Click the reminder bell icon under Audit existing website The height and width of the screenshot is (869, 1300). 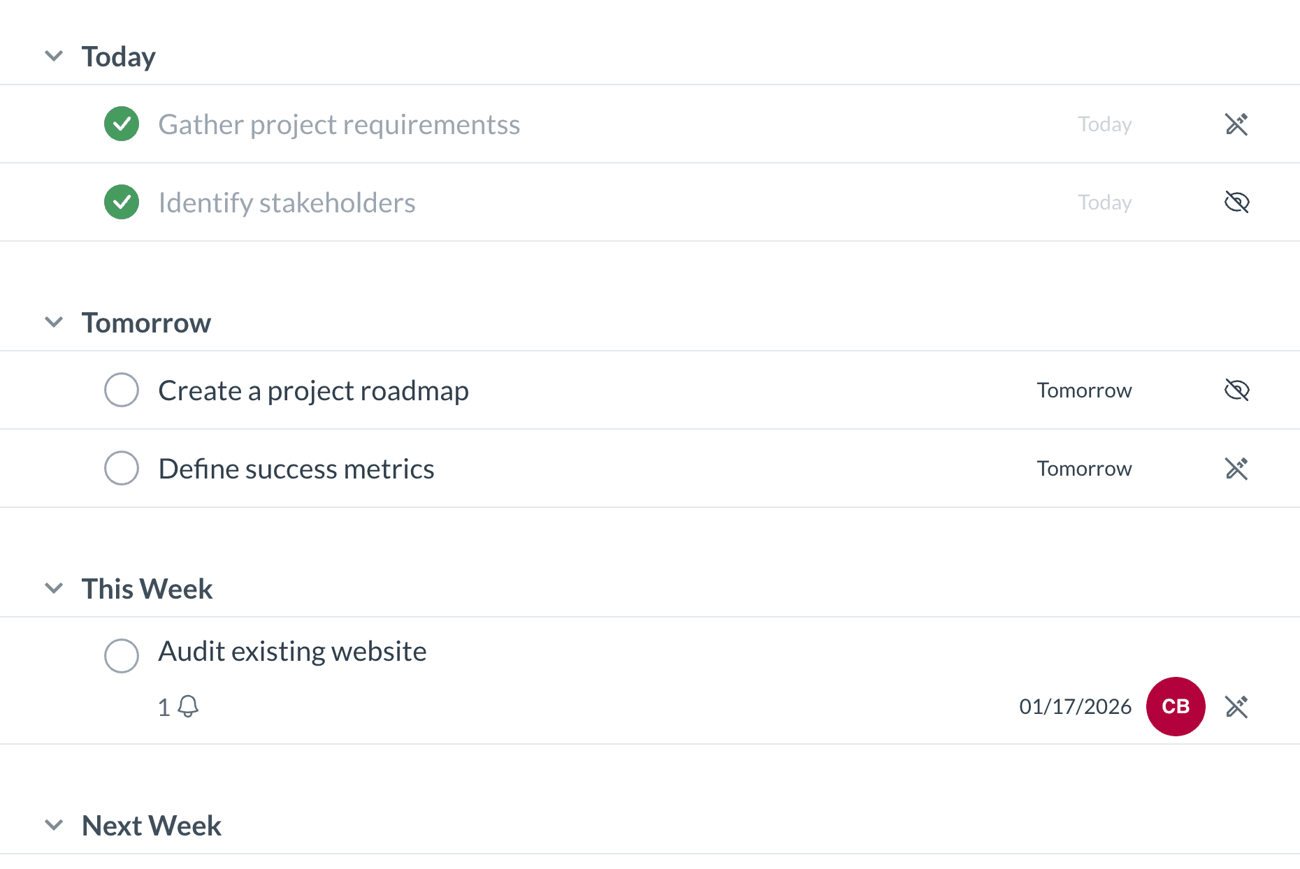188,706
